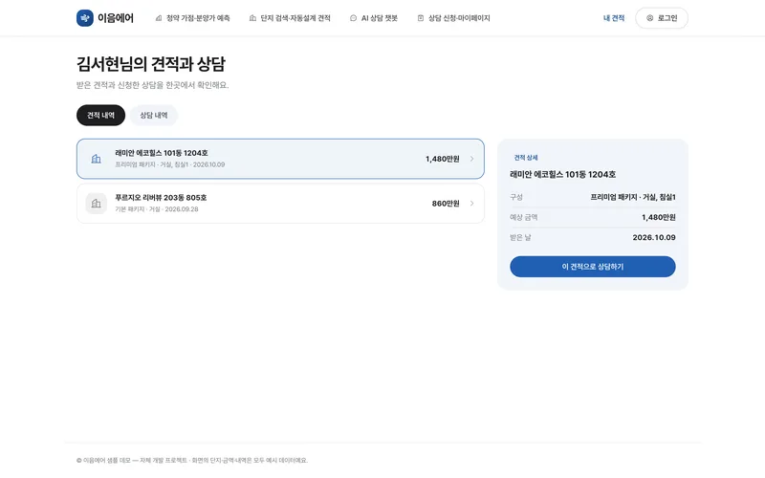Screen dimensions: 765x478
Task: Click the 내 견적 link
Action: pos(614,18)
